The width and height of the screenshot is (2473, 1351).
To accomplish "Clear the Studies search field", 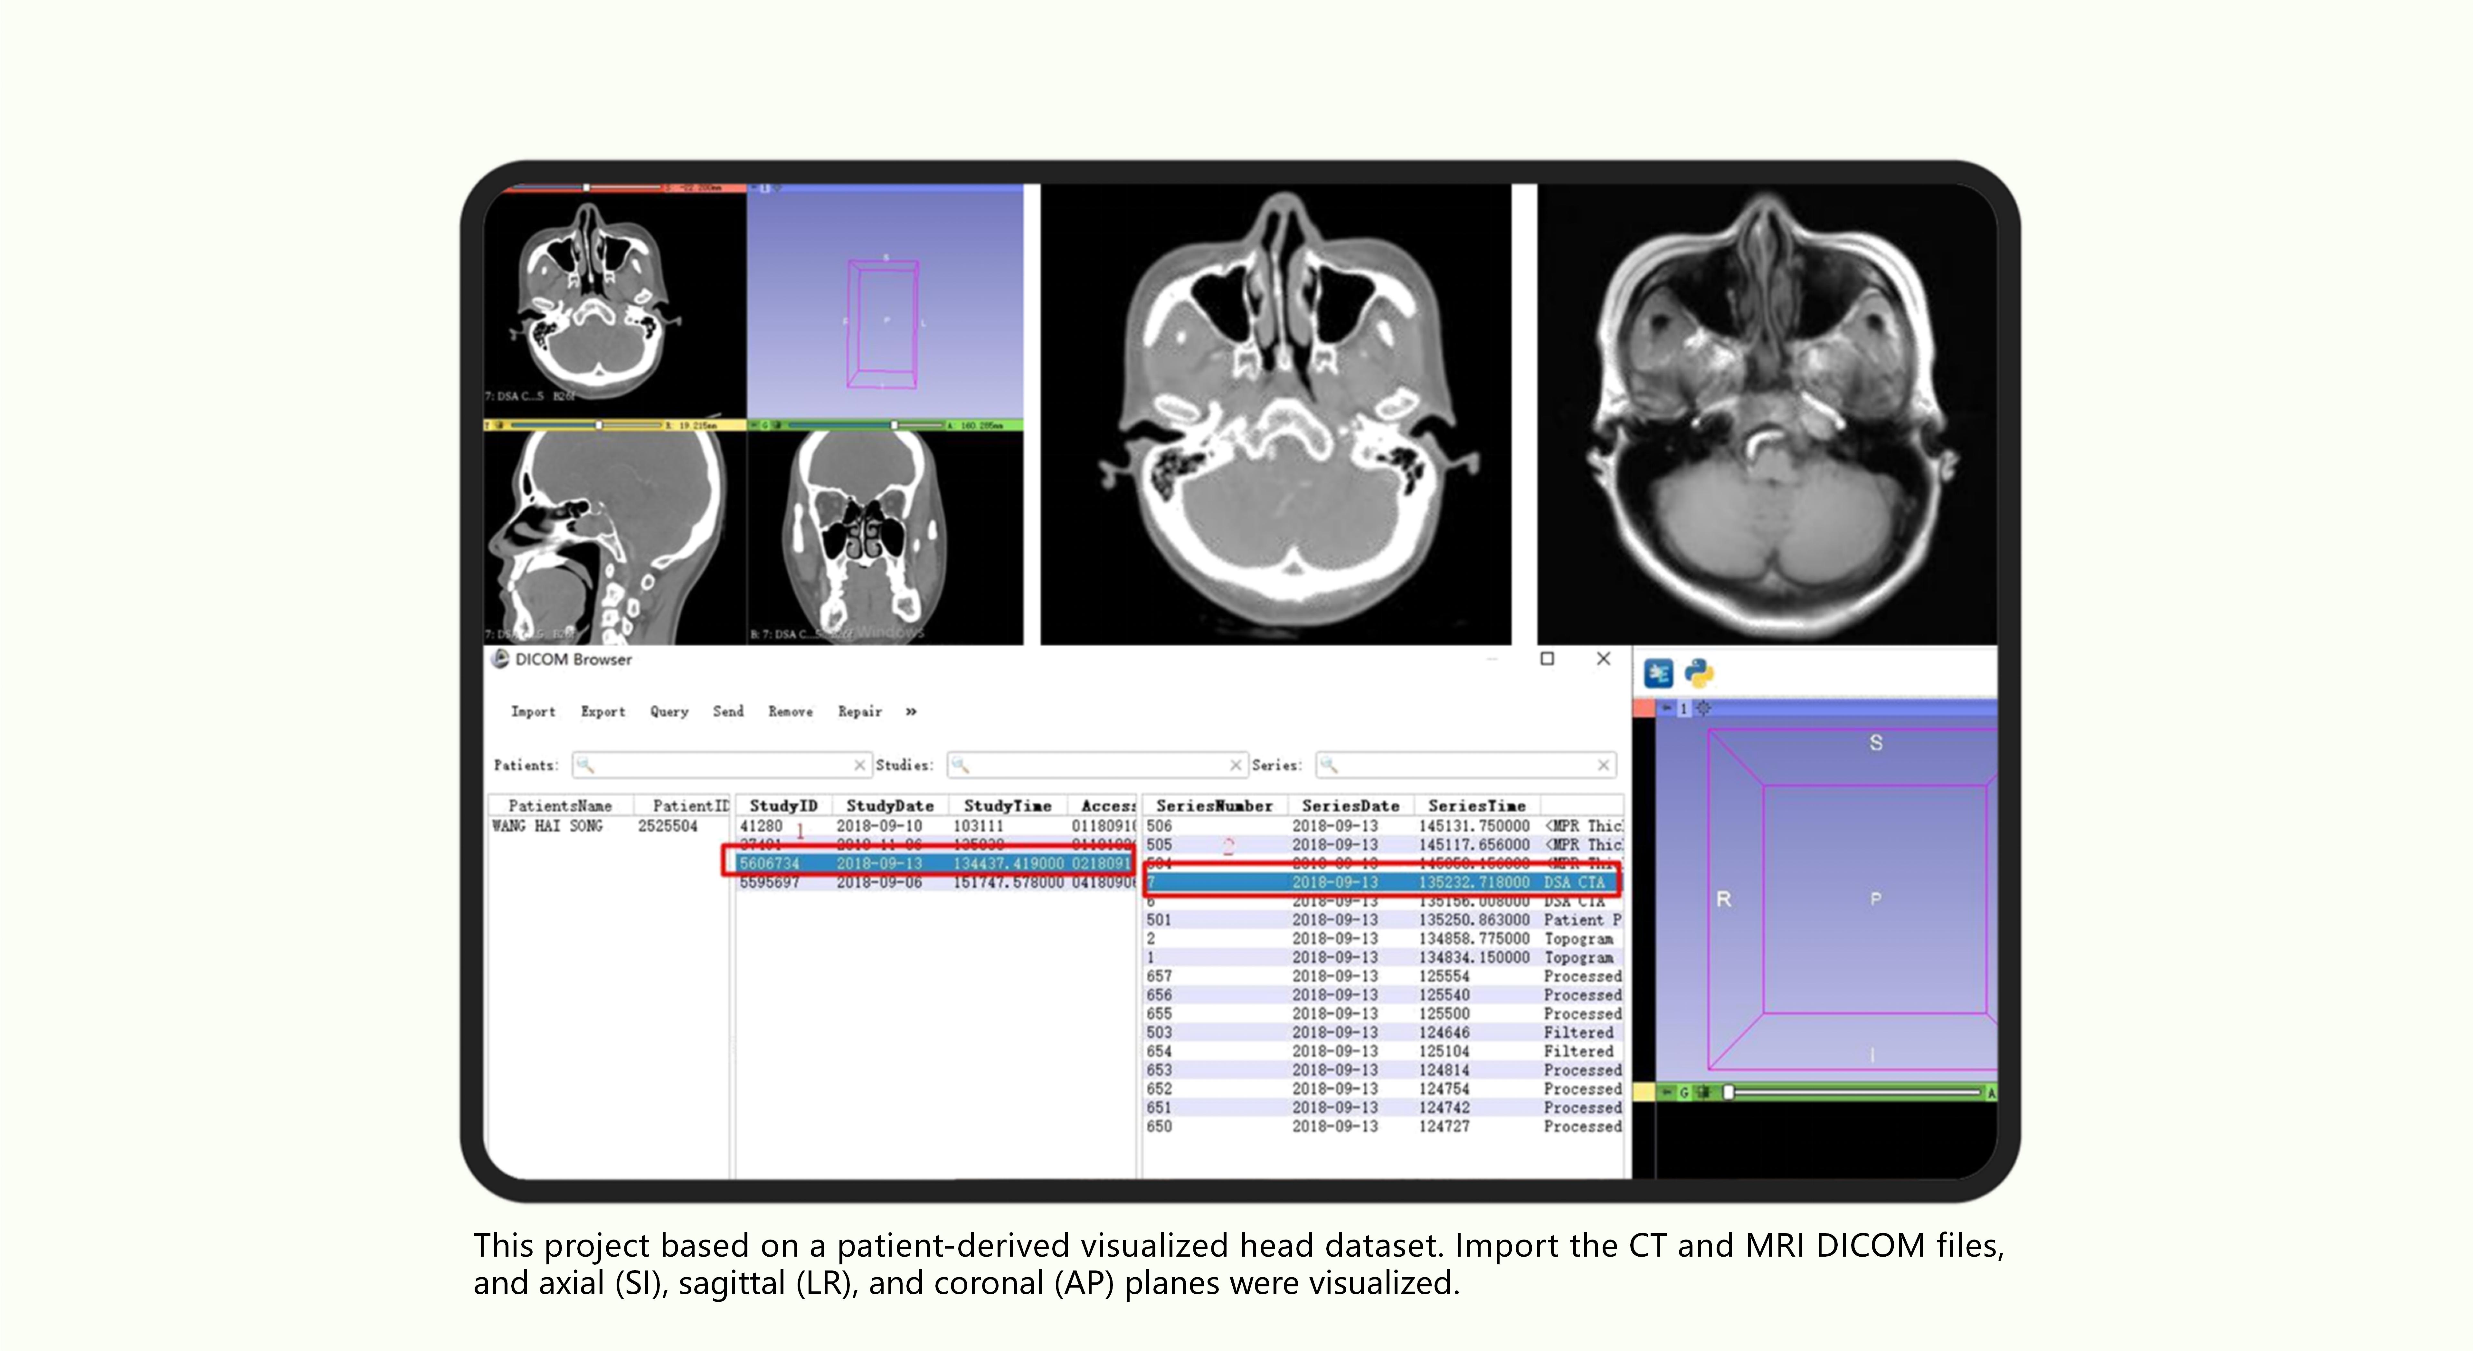I will 1236,765.
